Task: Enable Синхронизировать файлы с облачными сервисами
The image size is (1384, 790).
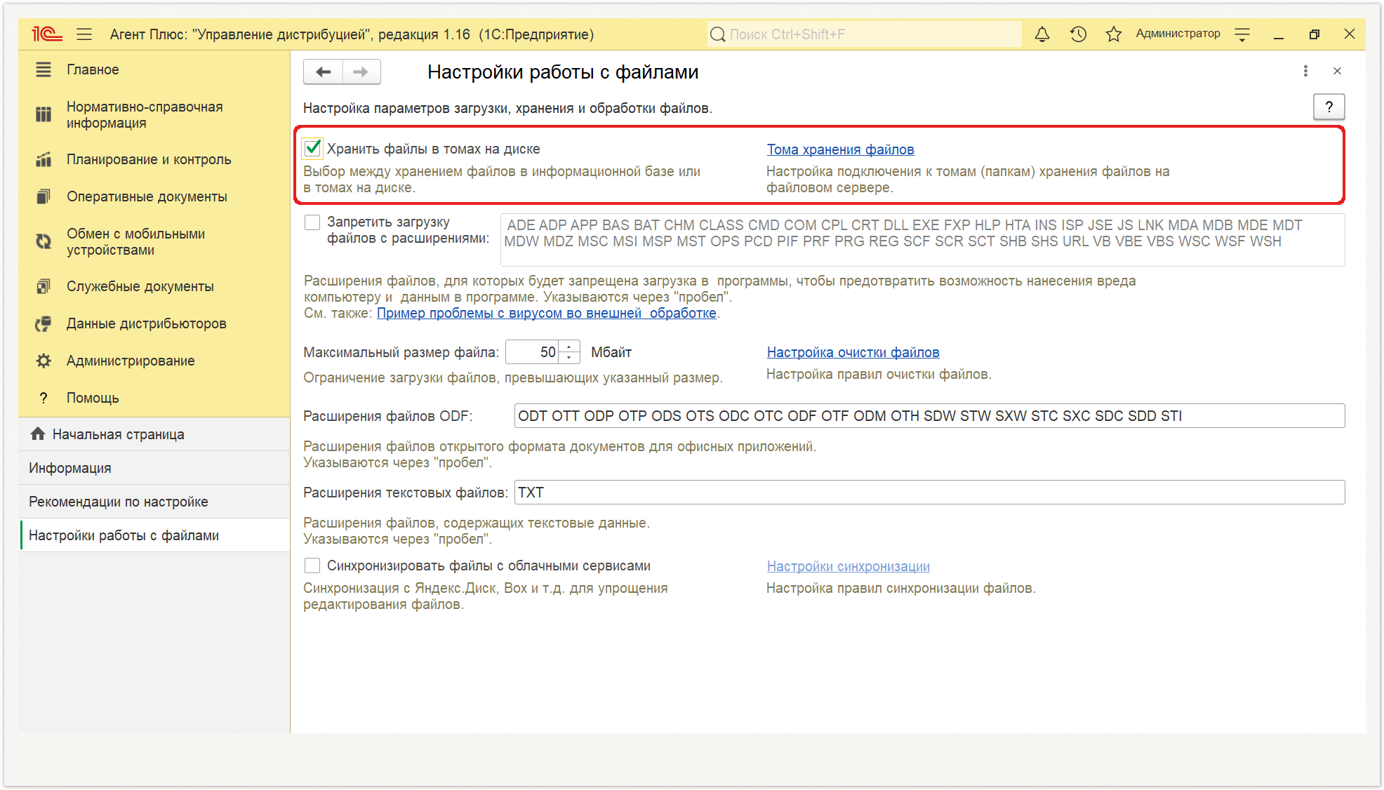Action: point(312,565)
